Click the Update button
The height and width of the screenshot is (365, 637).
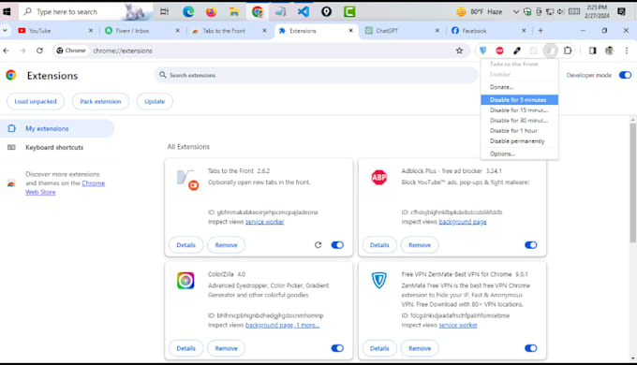[155, 101]
